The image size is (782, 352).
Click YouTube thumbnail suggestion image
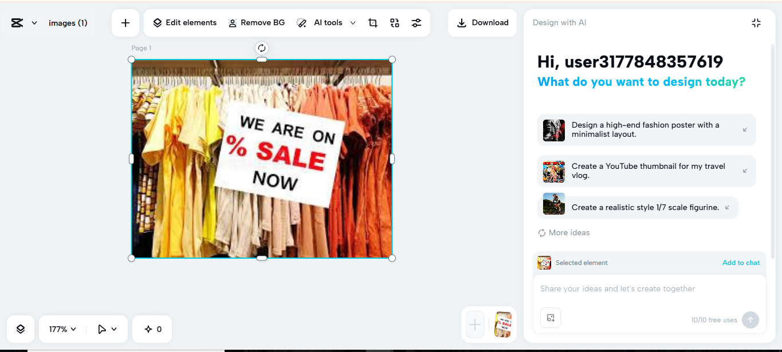(554, 172)
